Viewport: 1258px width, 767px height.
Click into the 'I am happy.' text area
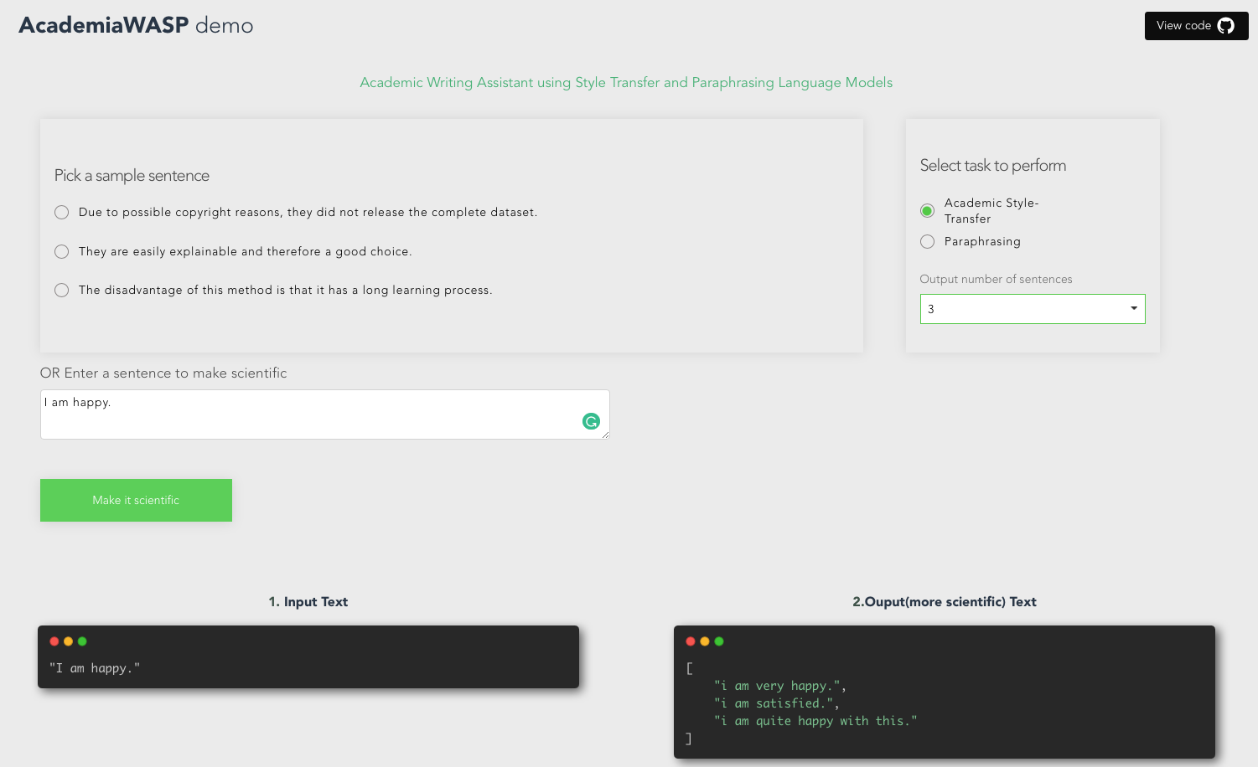(x=325, y=414)
